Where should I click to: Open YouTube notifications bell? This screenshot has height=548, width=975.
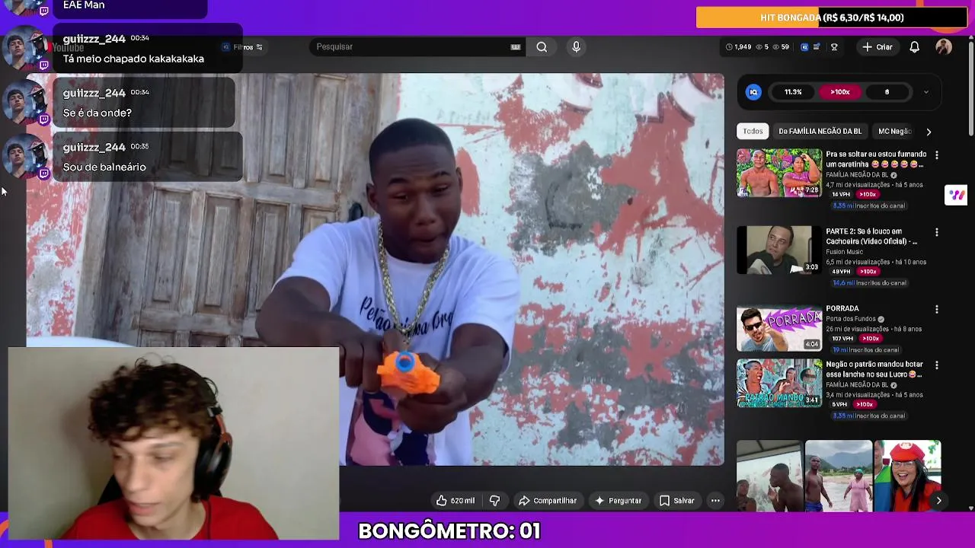tap(914, 47)
